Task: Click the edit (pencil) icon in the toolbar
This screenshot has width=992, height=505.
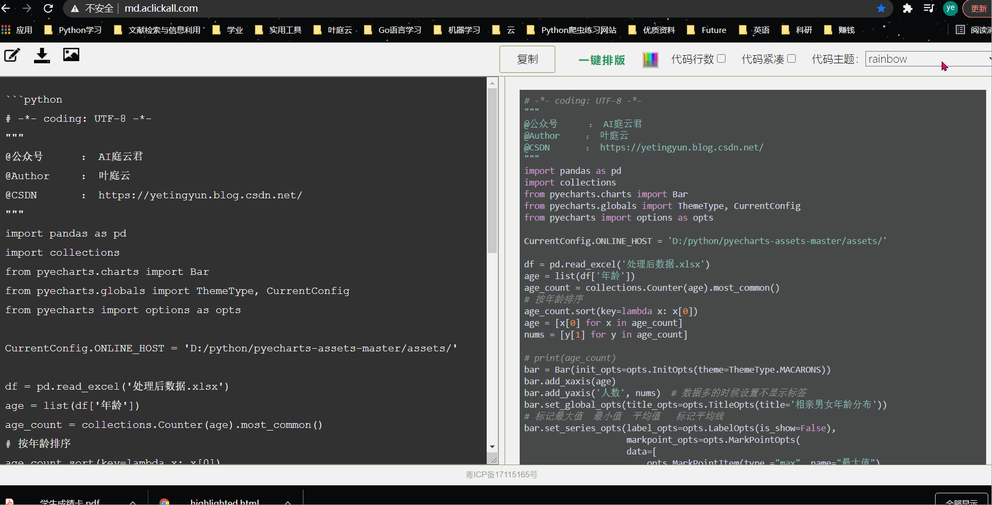Action: click(12, 55)
